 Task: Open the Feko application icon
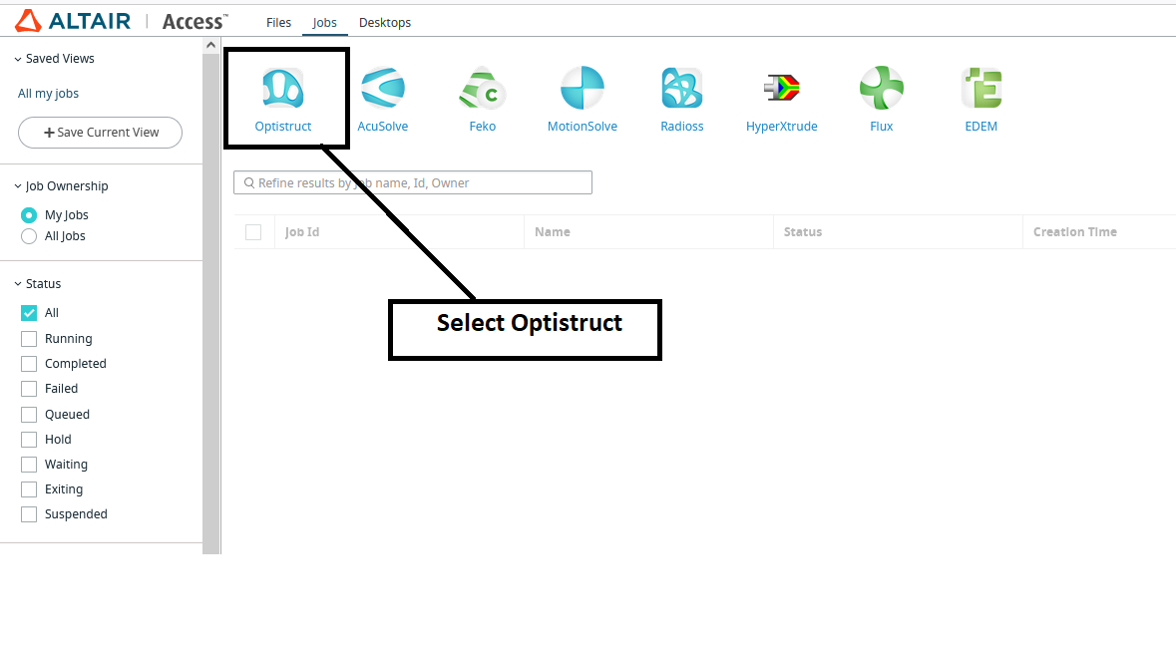click(x=483, y=95)
